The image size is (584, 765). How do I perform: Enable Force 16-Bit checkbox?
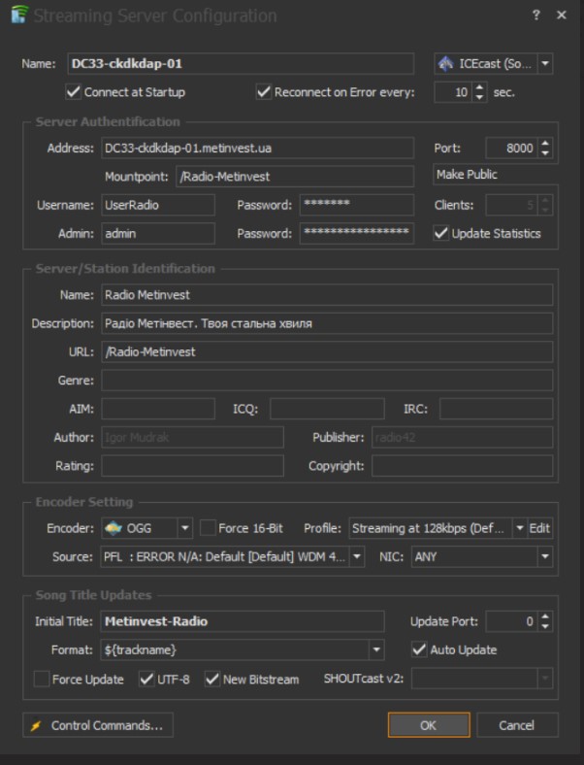(209, 528)
